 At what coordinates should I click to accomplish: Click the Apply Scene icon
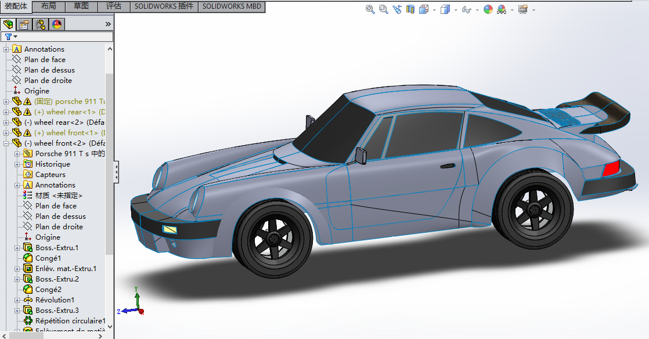[x=502, y=9]
